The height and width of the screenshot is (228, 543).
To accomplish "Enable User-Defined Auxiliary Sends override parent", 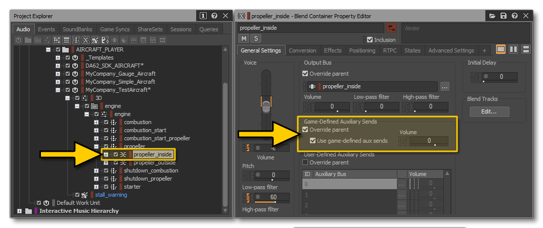I will (x=305, y=162).
